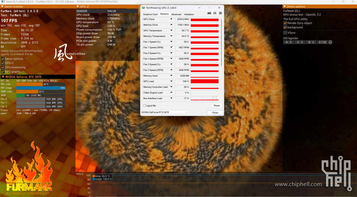Open the Memory Used sensor dropdown
Image resolution: width=357 pixels, height=197 pixels.
(x=171, y=75)
